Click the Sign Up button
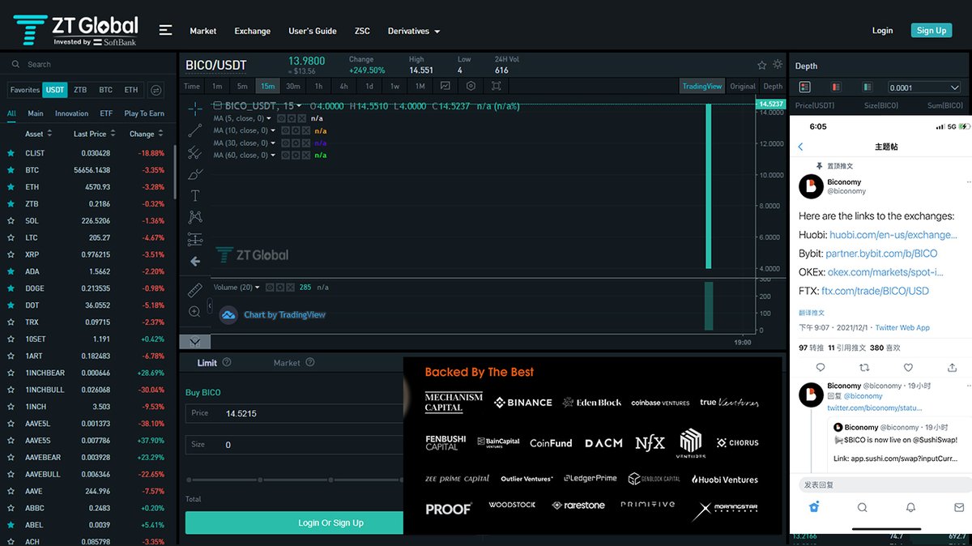972x546 pixels. pos(931,30)
